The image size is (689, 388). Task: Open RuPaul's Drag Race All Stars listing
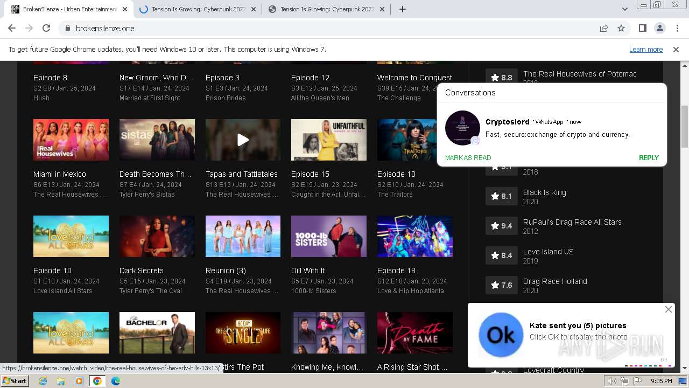[x=572, y=222]
